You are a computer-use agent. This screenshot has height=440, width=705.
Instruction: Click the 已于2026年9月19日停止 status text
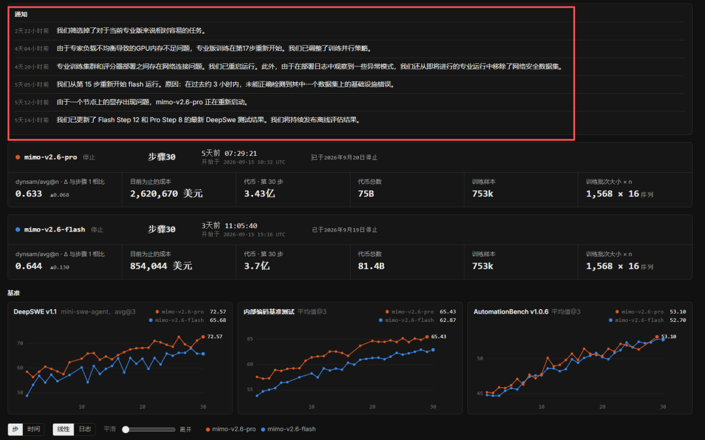tap(345, 230)
